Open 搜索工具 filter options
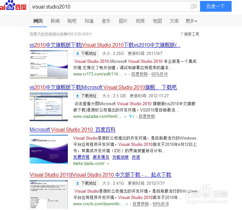The height and width of the screenshot is (210, 242). pos(190,34)
